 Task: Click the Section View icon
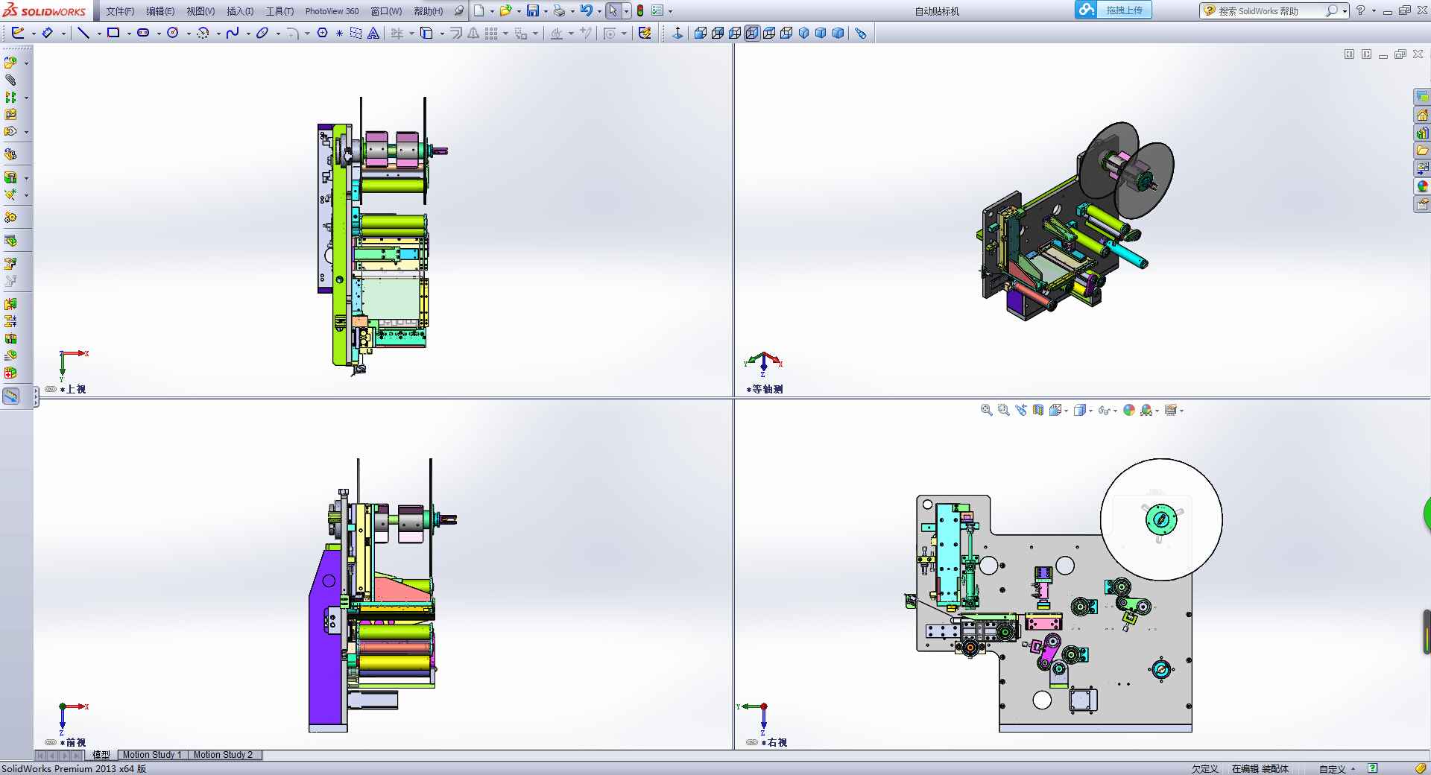coord(1038,410)
